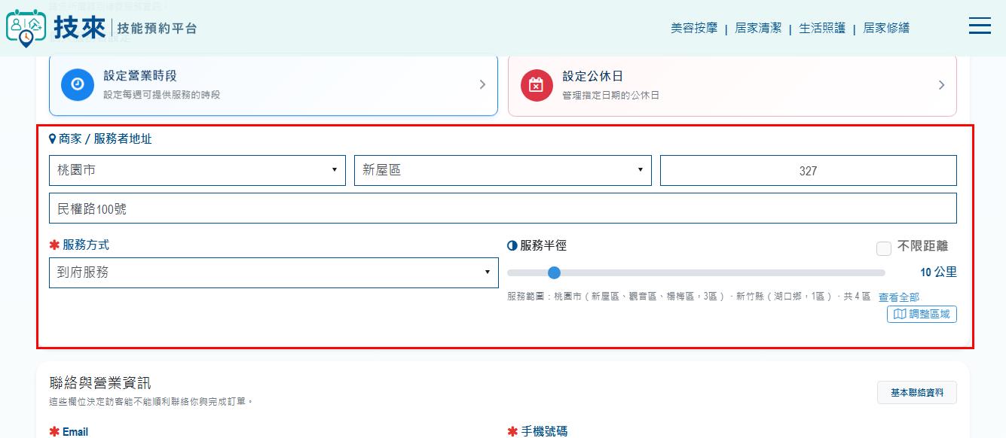Viewport: 1006px width, 438px height.
Task: Go to 美容按摩 navigation item
Action: (x=694, y=28)
